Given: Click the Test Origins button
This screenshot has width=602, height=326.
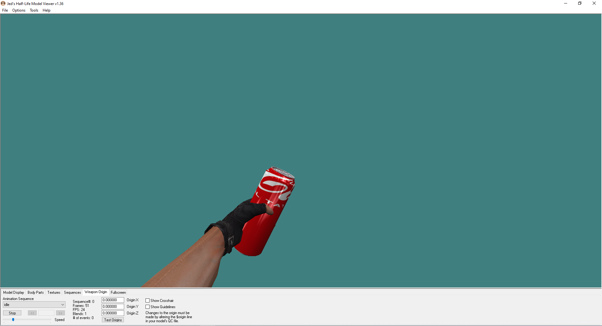Looking at the screenshot, I should (113, 320).
